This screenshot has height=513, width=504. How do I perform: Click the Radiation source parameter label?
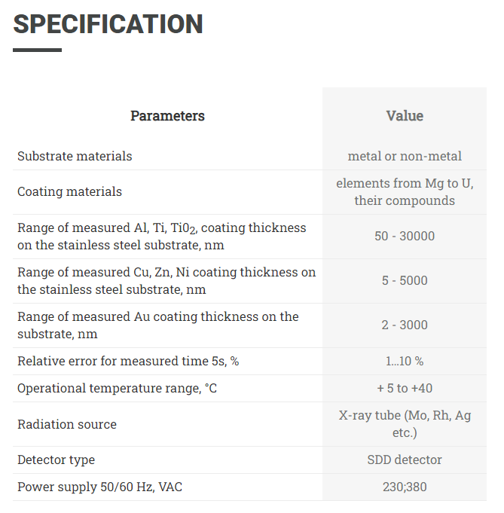(x=67, y=424)
